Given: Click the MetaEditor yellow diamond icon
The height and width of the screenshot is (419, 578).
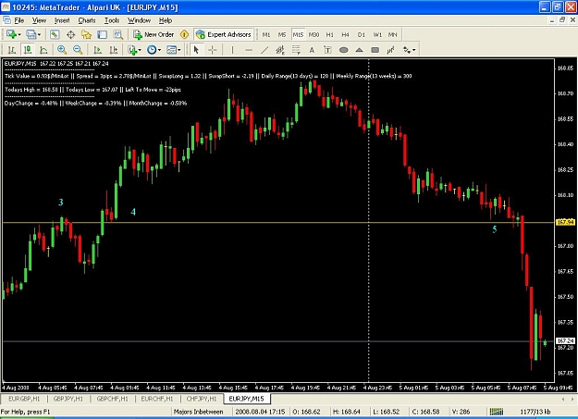Looking at the screenshot, I should (184, 34).
